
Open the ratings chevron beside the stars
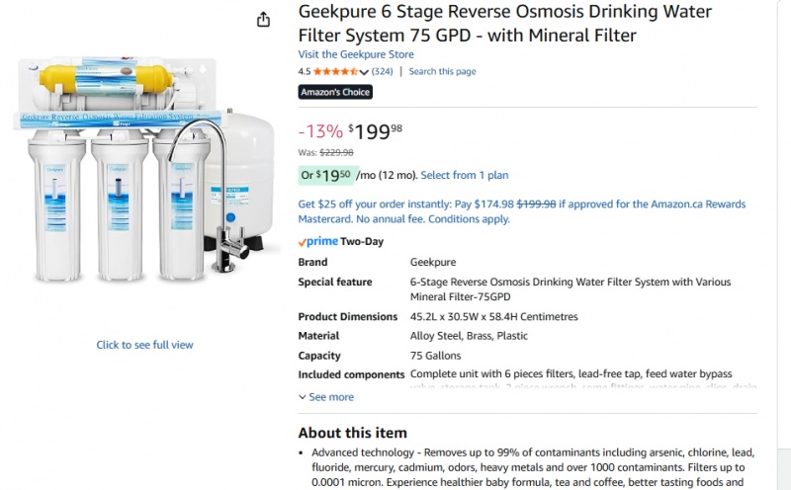point(365,72)
